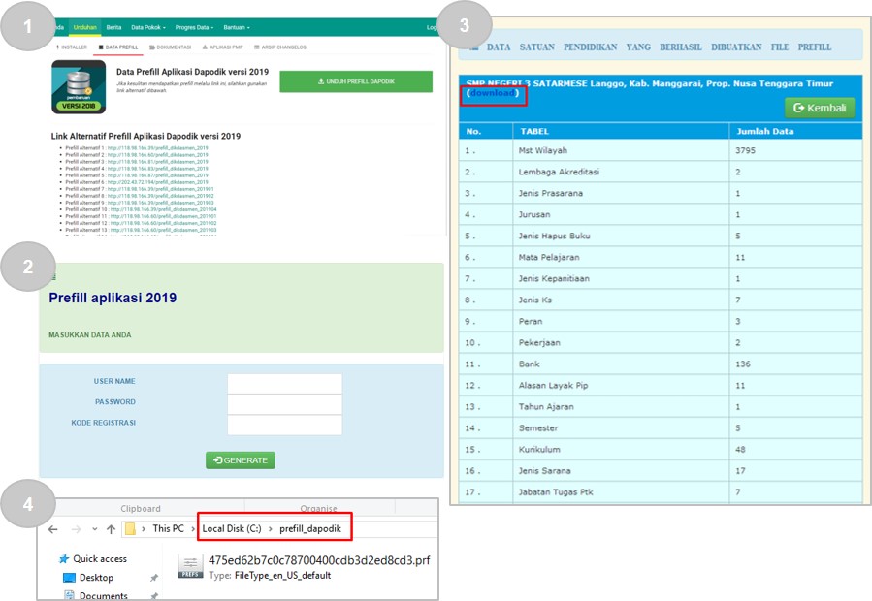Select the PRFS file icon
872x601 pixels.
click(190, 566)
